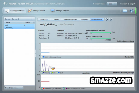
Task: Click the unload application circle-slash icon
Action: coord(111,19)
